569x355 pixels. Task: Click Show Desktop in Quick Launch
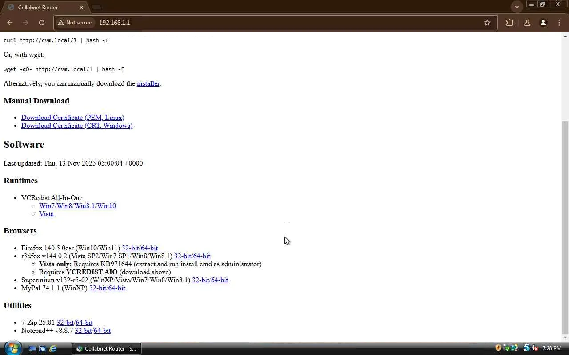point(32,349)
